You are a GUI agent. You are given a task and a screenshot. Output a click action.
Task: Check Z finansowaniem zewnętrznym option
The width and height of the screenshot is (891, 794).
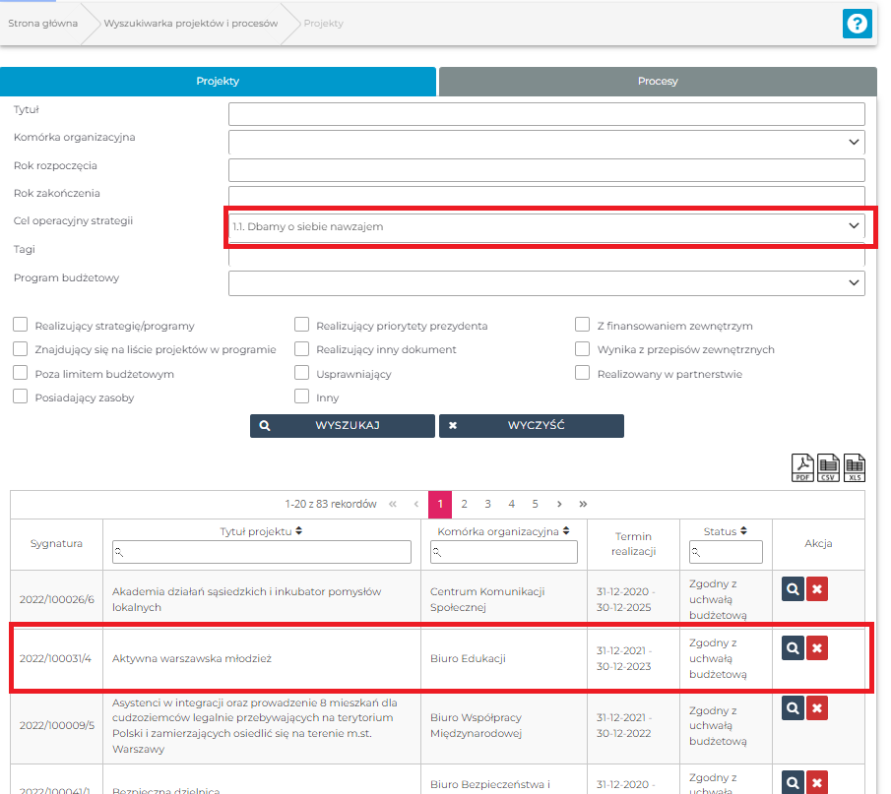point(583,326)
